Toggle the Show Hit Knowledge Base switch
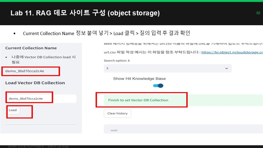 [158, 86]
